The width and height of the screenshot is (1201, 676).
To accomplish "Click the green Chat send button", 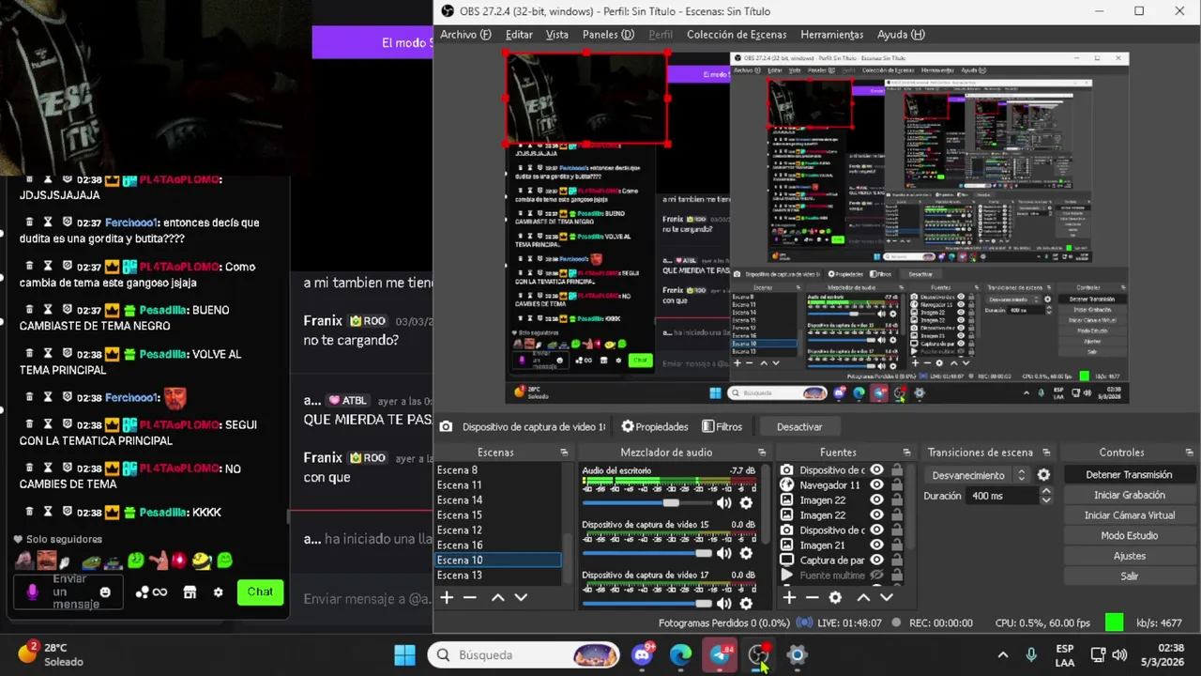I will pyautogui.click(x=260, y=592).
